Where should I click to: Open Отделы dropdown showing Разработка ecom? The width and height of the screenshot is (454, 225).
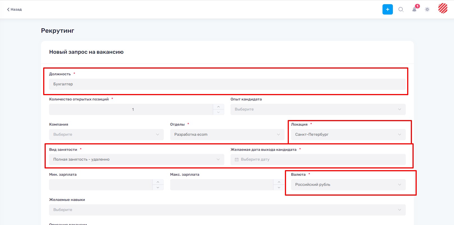pyautogui.click(x=227, y=135)
